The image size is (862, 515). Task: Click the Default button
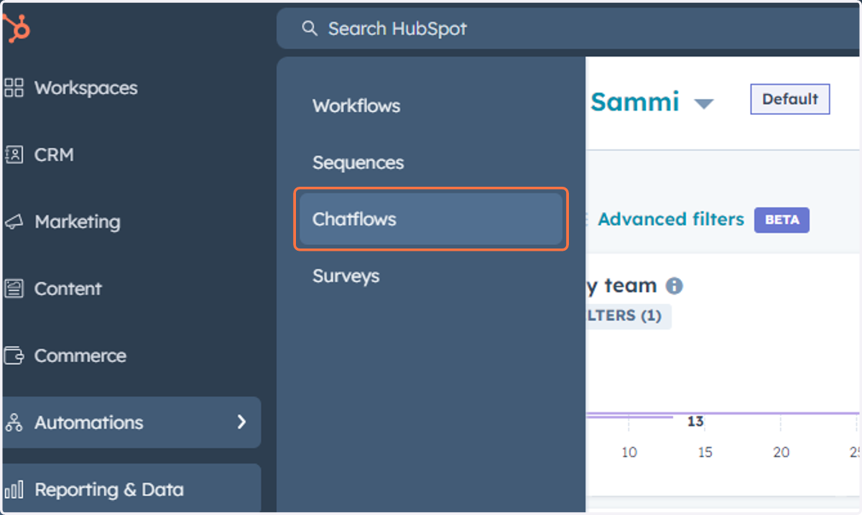point(790,99)
